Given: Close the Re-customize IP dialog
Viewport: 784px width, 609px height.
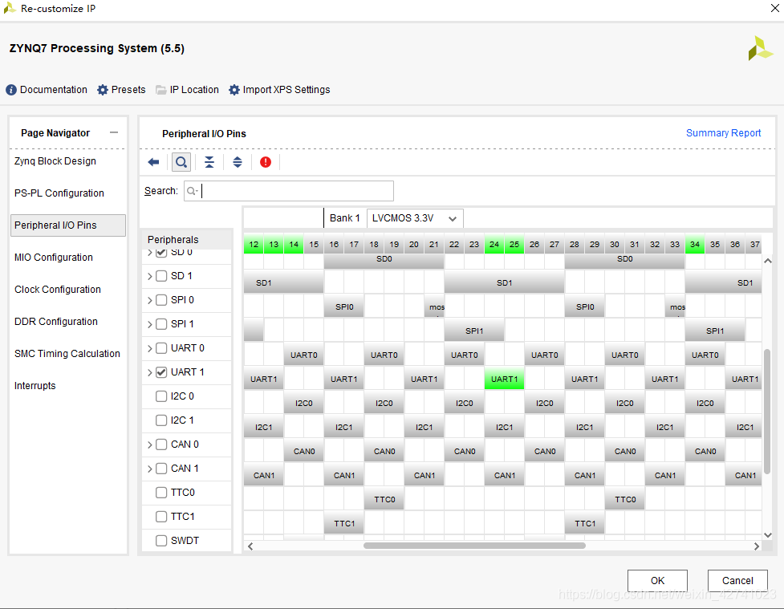Looking at the screenshot, I should pos(774,8).
